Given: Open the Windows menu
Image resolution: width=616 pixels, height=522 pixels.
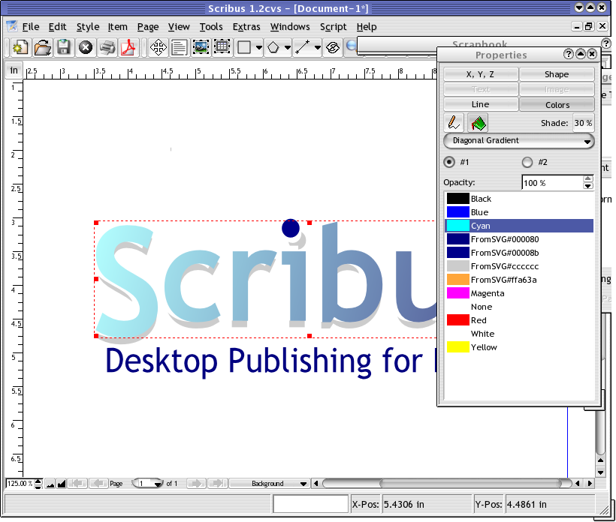Looking at the screenshot, I should click(x=290, y=27).
